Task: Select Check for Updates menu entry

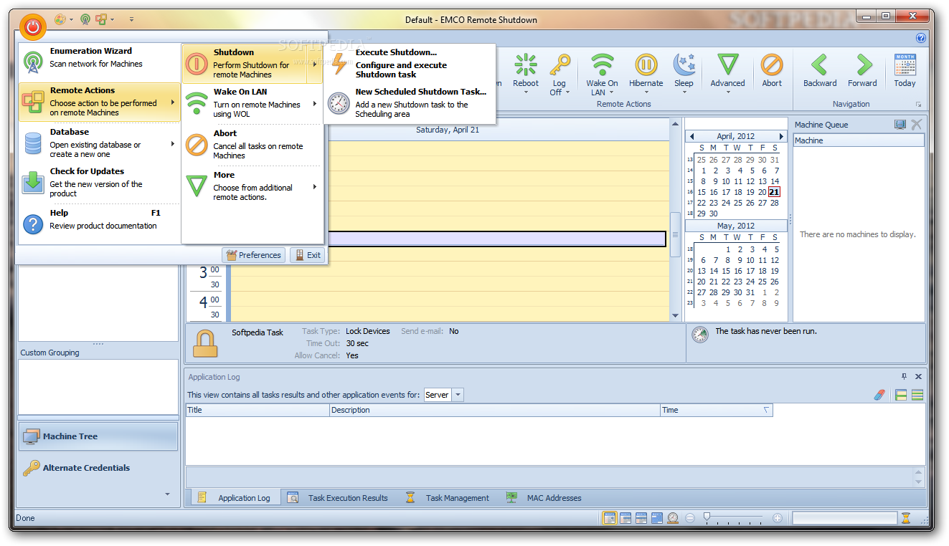Action: tap(99, 183)
